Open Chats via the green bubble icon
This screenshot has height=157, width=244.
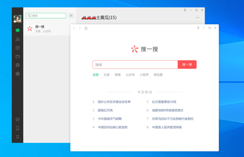pos(18,30)
